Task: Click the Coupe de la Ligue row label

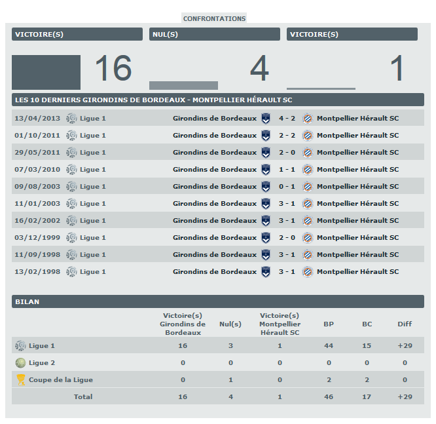Action: [x=61, y=379]
